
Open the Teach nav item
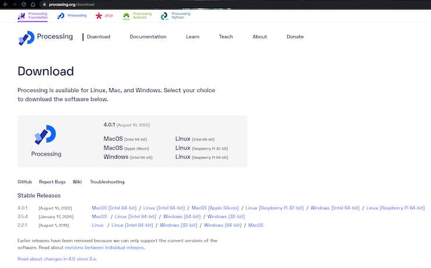[x=225, y=37]
